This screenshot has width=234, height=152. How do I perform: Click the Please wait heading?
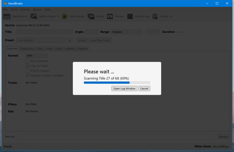(99, 72)
